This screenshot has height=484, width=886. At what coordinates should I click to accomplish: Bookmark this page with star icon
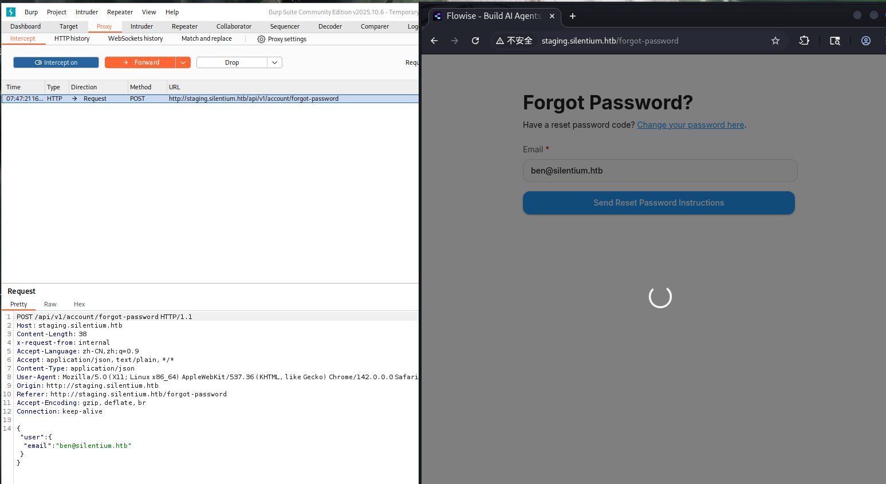[775, 41]
